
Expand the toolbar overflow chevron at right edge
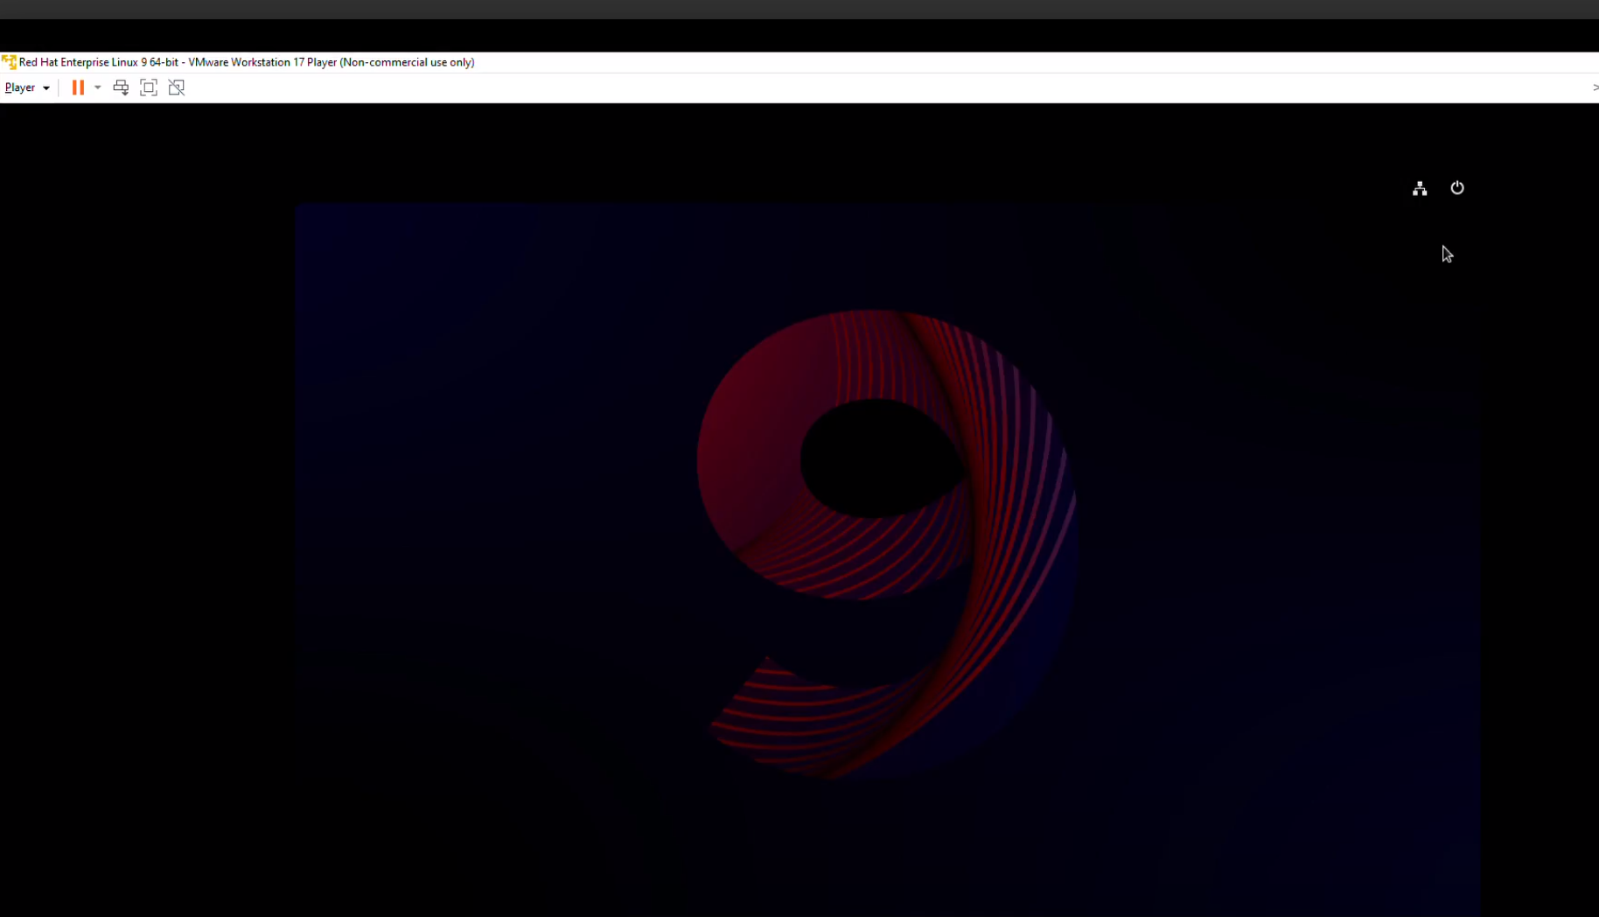(1595, 87)
